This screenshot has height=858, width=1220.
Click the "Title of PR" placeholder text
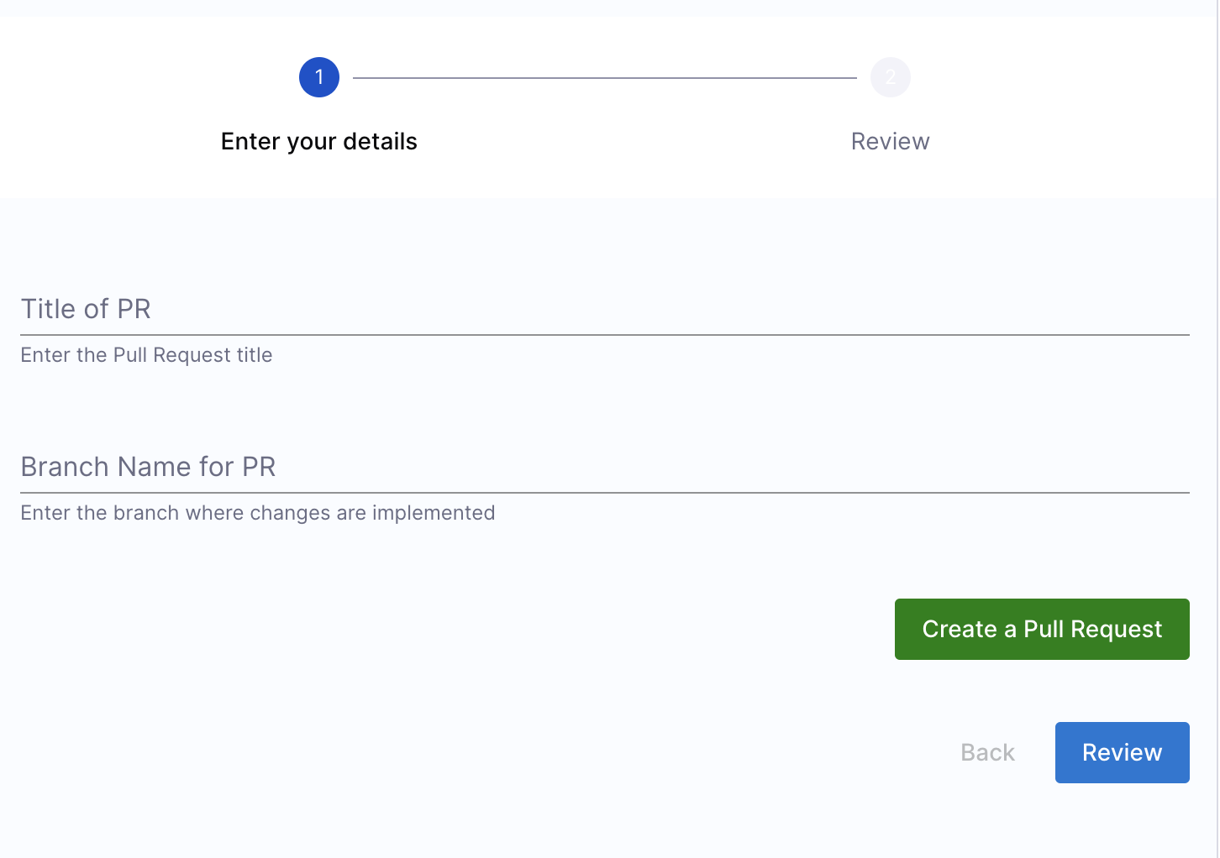click(x=86, y=309)
